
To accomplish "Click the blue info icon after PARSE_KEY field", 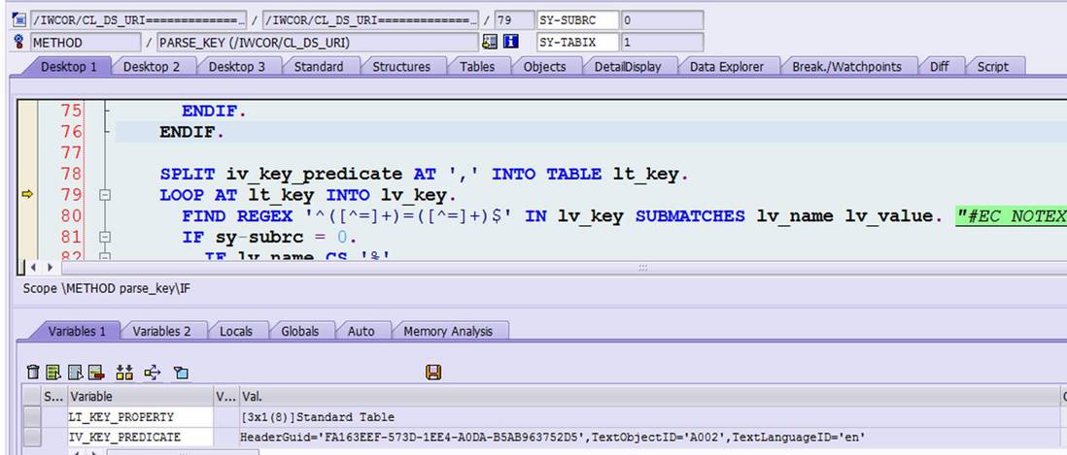I will 510,42.
